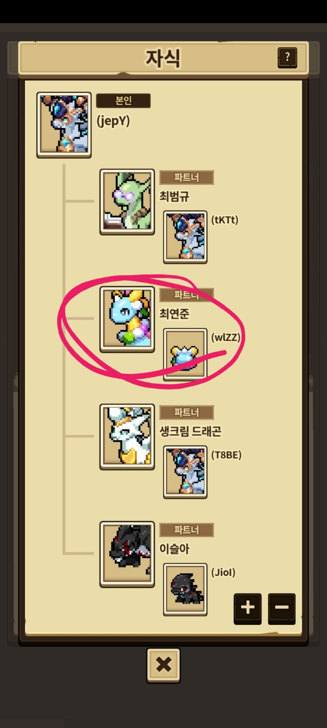Select the name text 생크림 드래곤

(191, 431)
